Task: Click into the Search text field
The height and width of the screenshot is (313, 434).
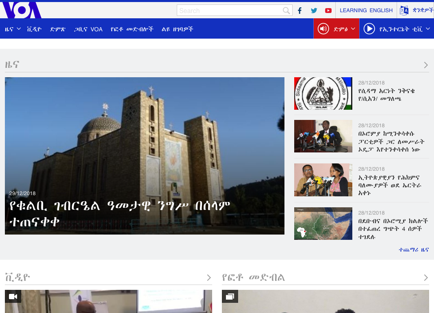Action: coord(230,11)
